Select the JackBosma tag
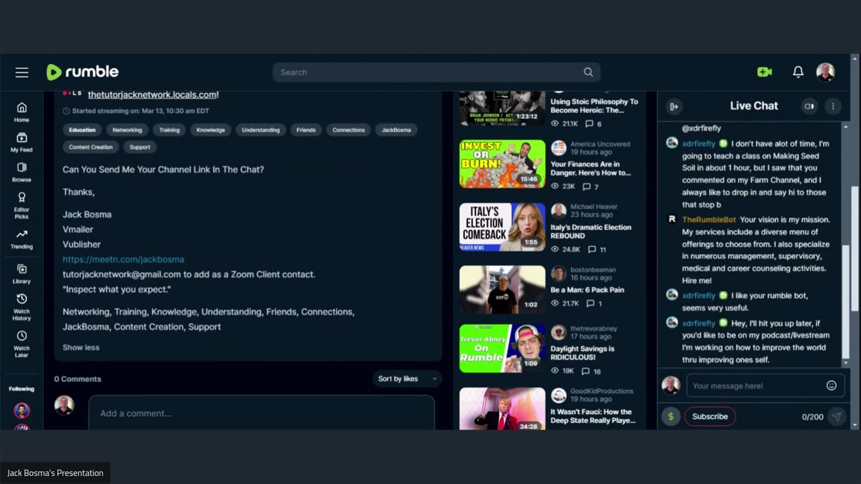The height and width of the screenshot is (484, 861). (x=396, y=130)
